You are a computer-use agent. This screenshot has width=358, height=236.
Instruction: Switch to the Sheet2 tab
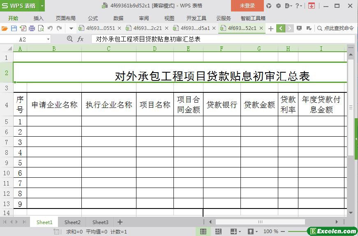click(72, 222)
